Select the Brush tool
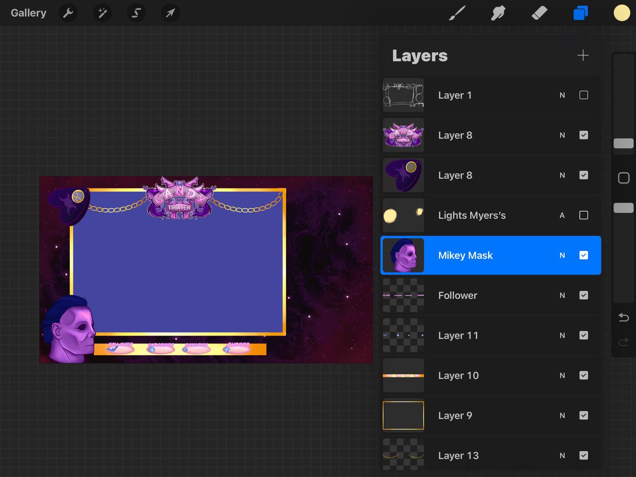The height and width of the screenshot is (477, 636). click(457, 13)
